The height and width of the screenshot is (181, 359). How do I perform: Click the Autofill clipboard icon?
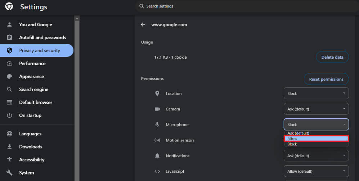point(9,37)
